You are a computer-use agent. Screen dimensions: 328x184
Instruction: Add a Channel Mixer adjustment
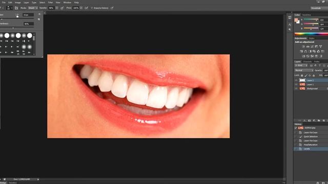pyautogui.click(x=319, y=51)
